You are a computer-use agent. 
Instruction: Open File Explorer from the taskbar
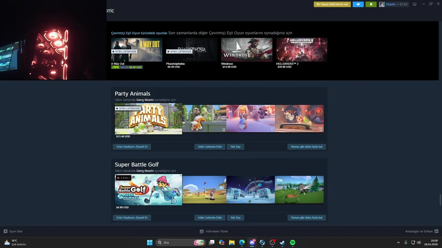(x=232, y=242)
